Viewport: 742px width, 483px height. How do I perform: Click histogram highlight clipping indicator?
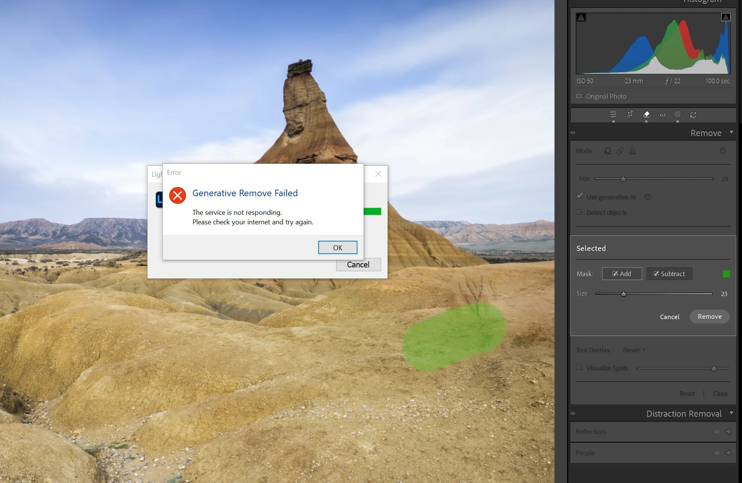pos(726,18)
